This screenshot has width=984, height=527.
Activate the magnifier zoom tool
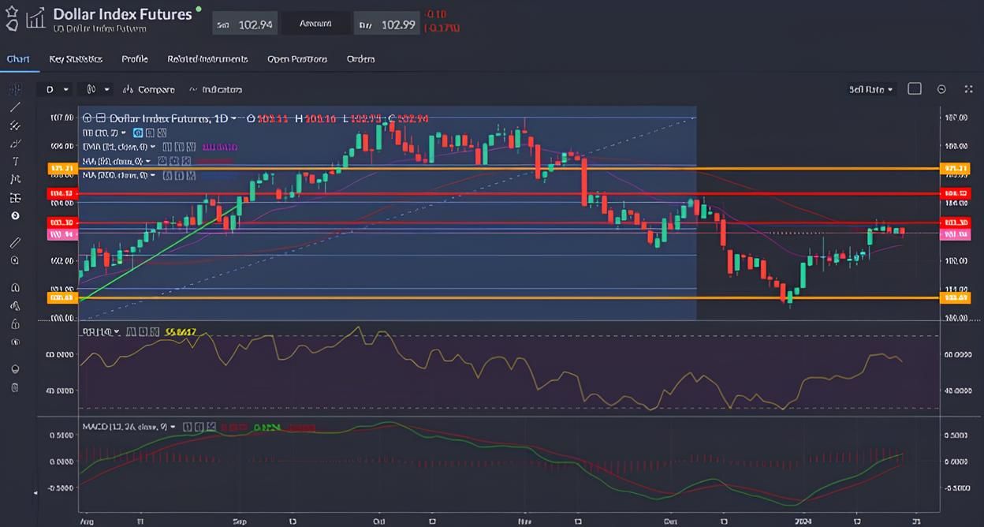[x=15, y=260]
